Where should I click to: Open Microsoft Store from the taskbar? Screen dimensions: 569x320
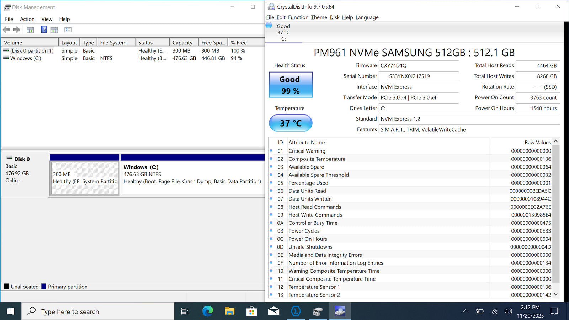click(x=251, y=311)
